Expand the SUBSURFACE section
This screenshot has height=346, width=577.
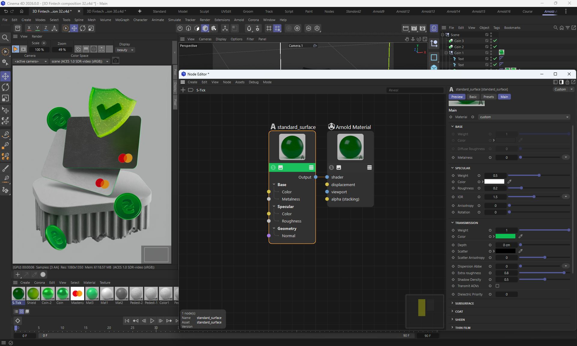464,303
